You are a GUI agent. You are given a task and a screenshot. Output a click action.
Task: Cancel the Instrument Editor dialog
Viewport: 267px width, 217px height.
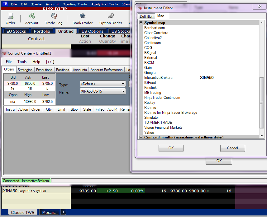[x=232, y=148]
